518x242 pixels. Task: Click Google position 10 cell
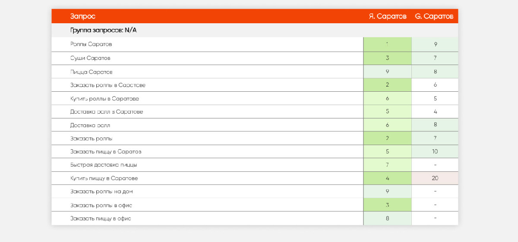pyautogui.click(x=435, y=152)
